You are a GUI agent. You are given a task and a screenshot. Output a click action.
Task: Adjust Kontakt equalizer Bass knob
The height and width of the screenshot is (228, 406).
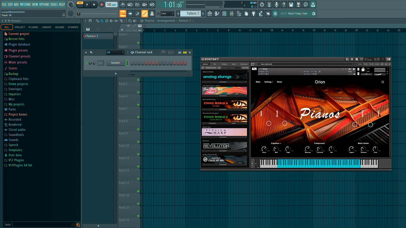(264, 149)
